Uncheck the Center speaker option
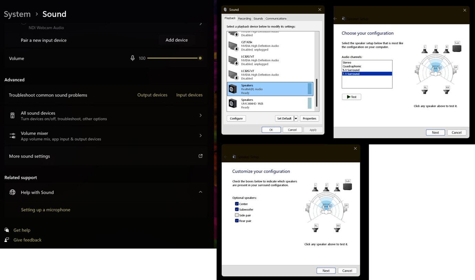The image size is (475, 280). 237,204
